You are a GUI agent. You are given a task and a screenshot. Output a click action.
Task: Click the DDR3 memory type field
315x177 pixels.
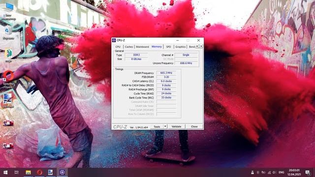(136, 55)
